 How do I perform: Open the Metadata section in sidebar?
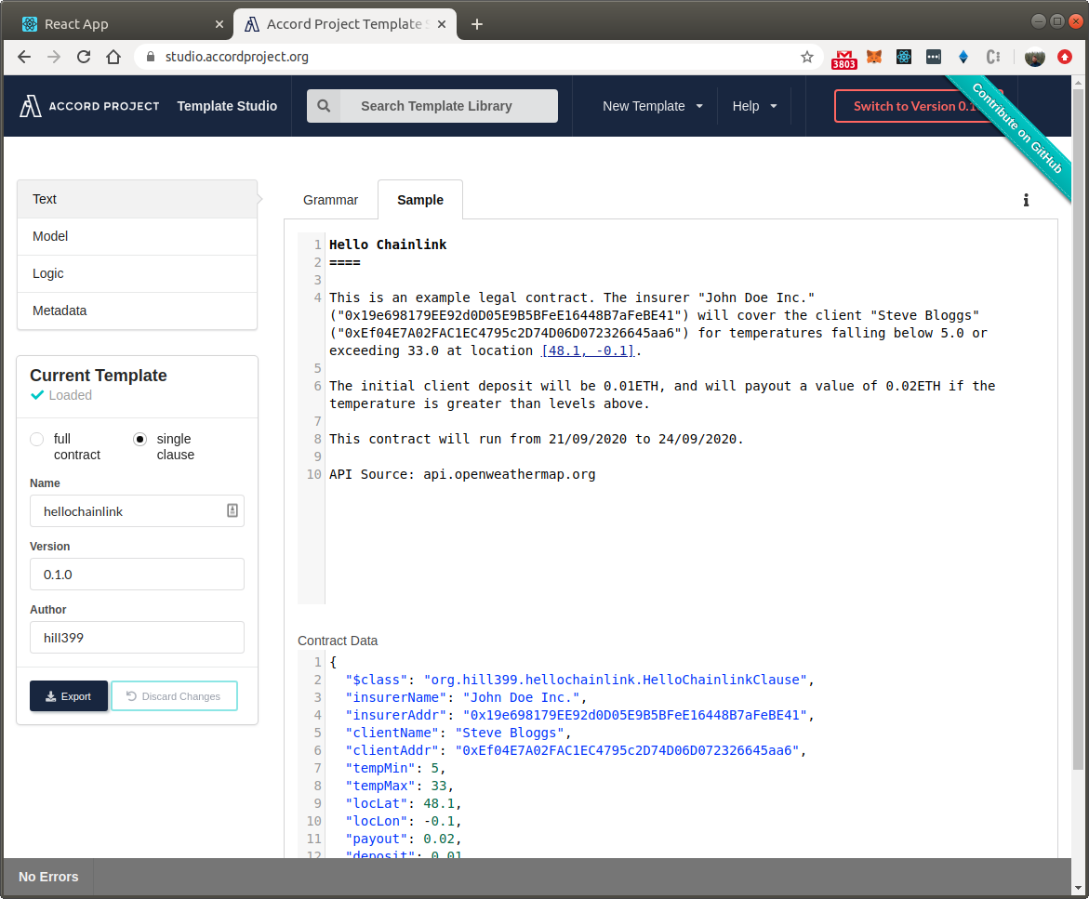pyautogui.click(x=137, y=311)
